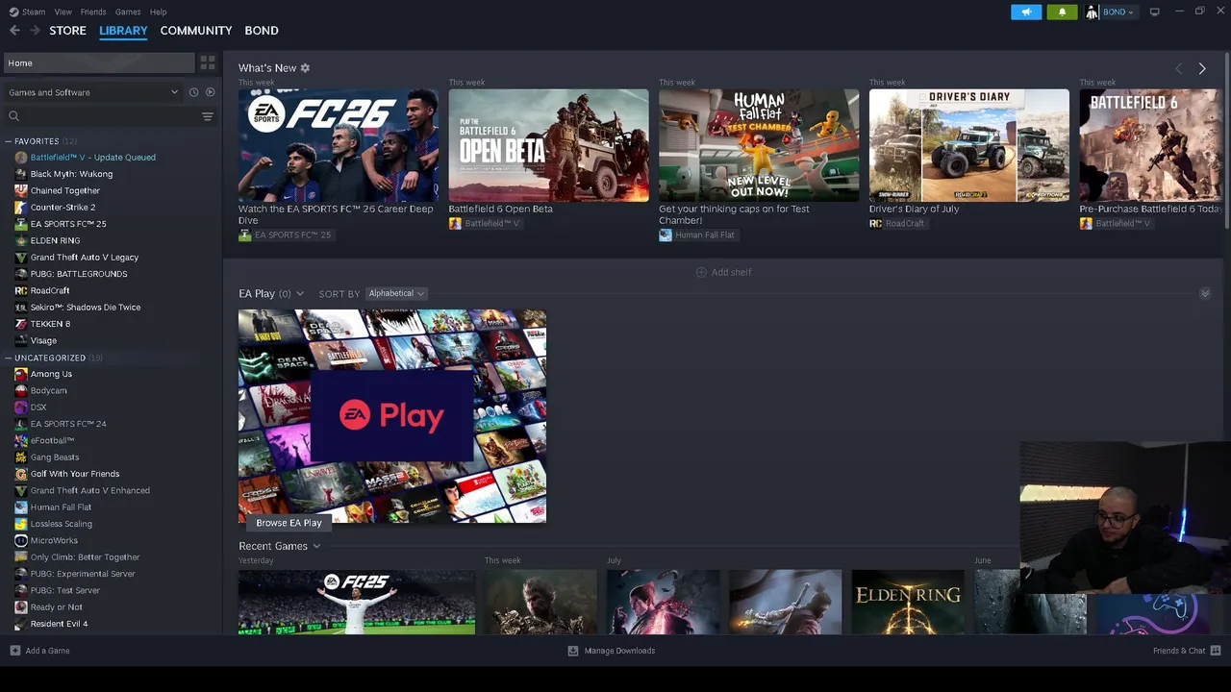Open Recent Games shelf dropdown
The height and width of the screenshot is (692, 1231).
point(316,546)
